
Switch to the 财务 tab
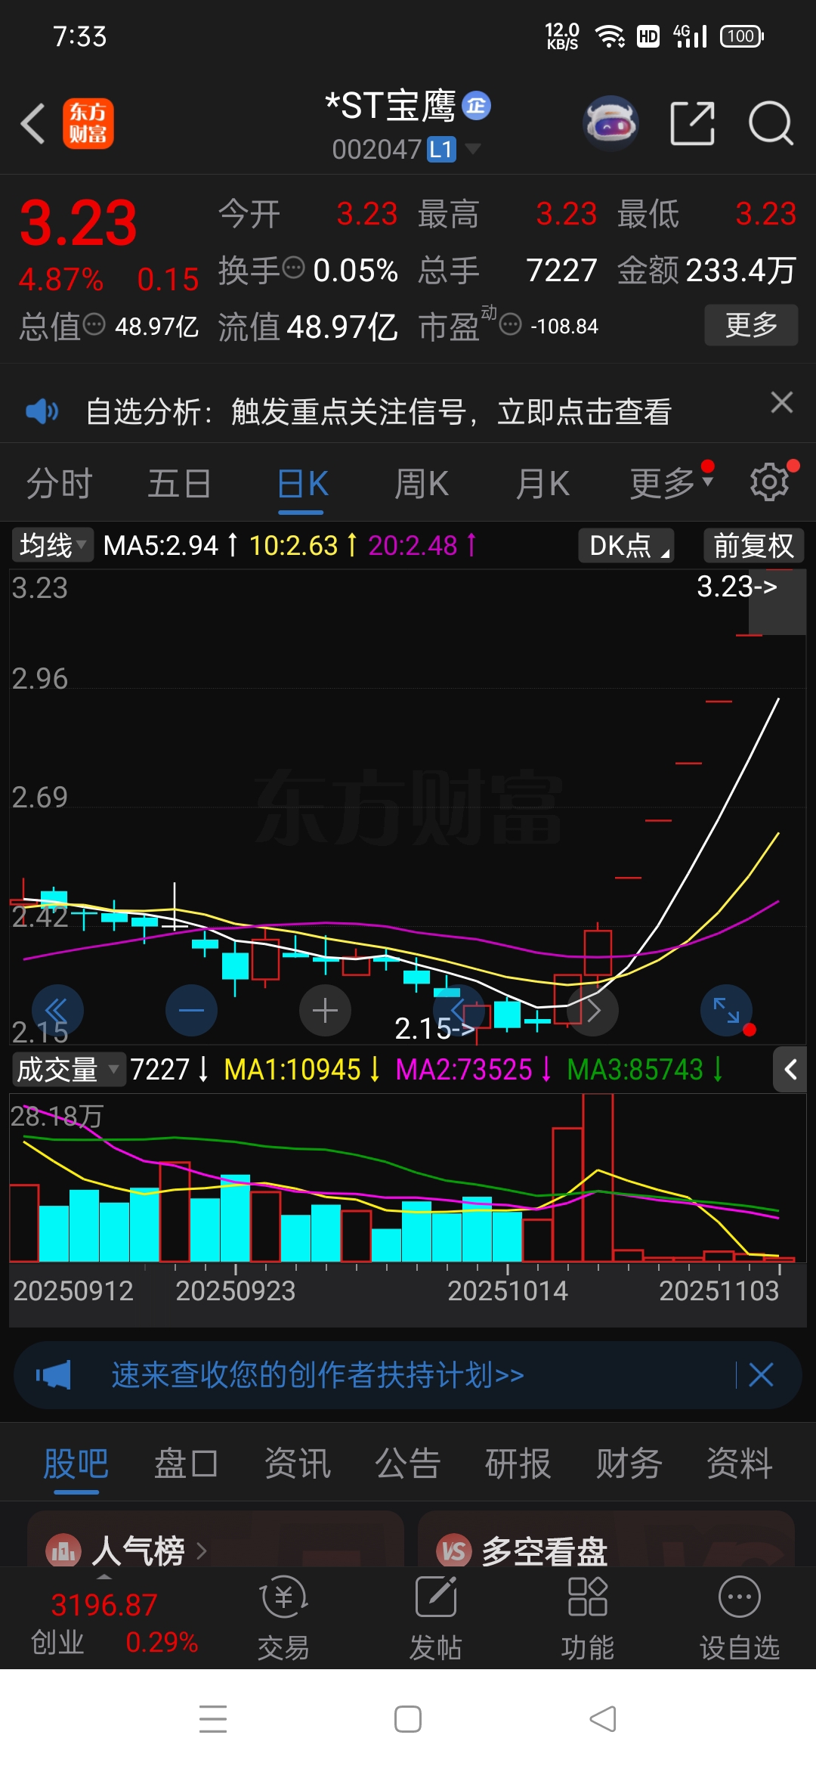tap(629, 1464)
